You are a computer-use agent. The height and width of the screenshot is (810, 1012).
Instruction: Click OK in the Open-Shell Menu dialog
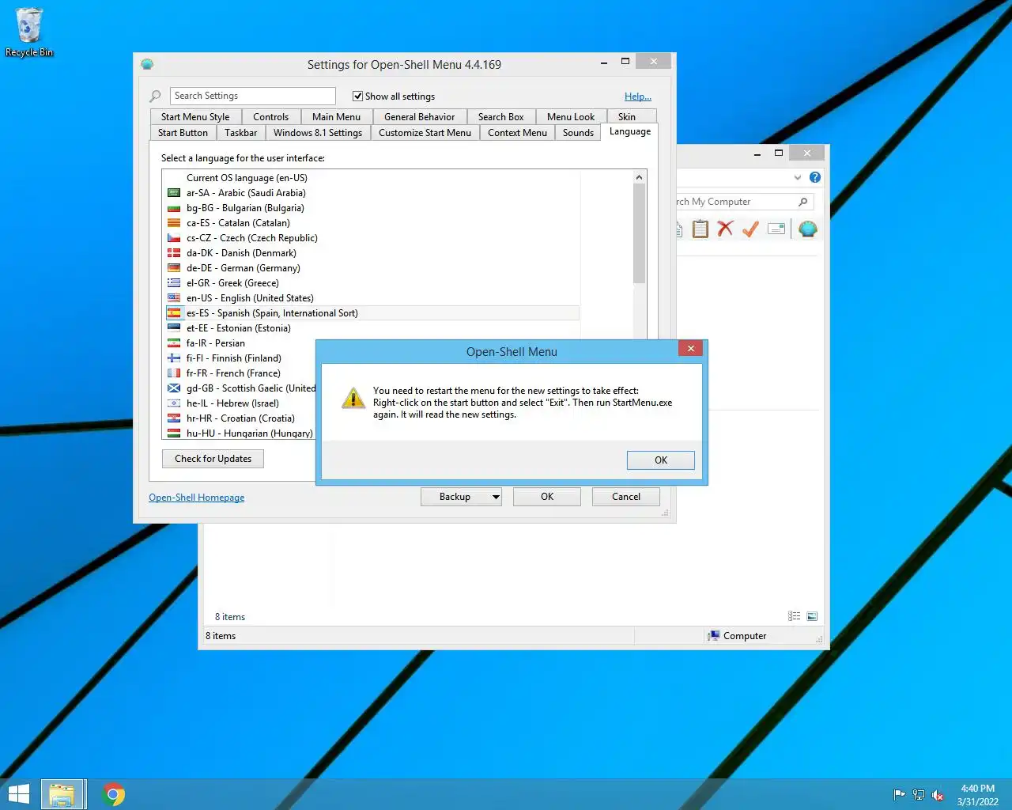(661, 460)
